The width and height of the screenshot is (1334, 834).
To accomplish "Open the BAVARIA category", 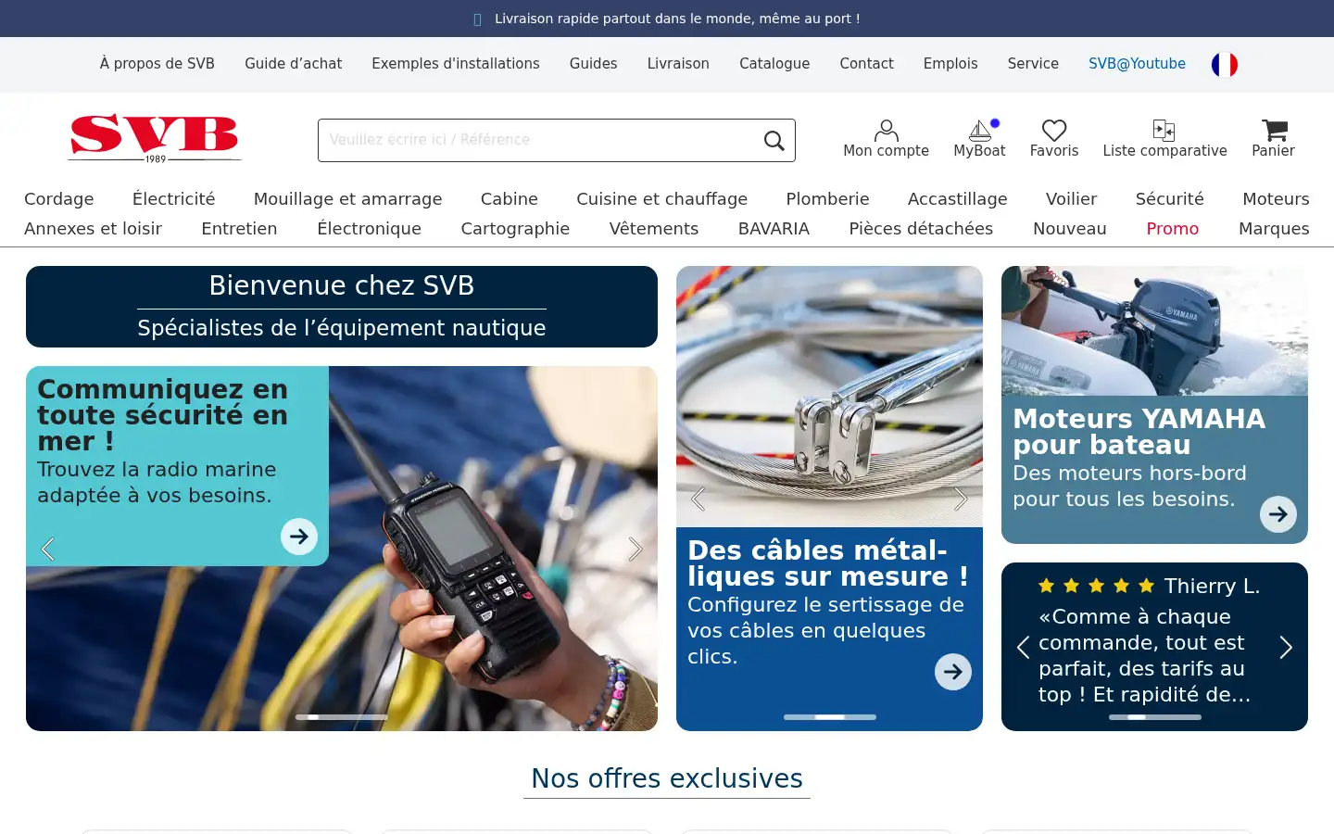I will coord(774,229).
